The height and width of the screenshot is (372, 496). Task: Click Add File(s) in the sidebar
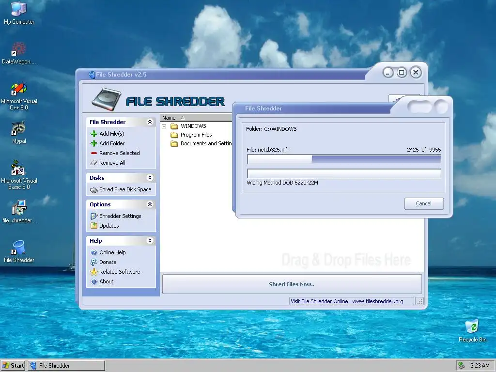click(112, 134)
